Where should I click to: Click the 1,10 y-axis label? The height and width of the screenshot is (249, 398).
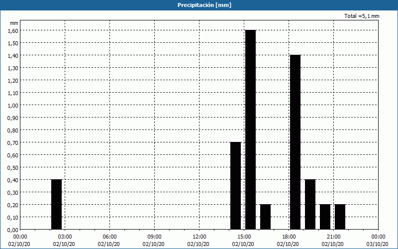13,93
